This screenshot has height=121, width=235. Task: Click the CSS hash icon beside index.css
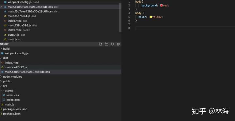coord(4,95)
